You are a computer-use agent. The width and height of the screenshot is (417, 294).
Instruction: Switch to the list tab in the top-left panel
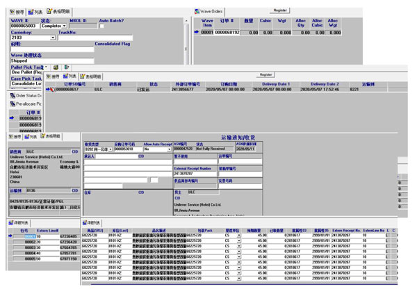[36, 12]
